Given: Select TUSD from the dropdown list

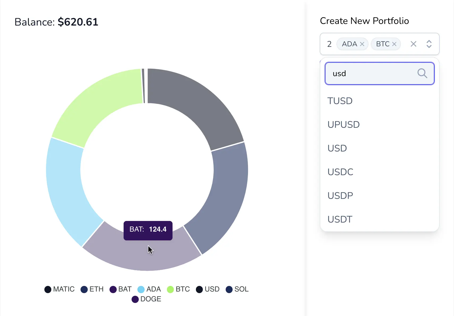Looking at the screenshot, I should click(x=340, y=101).
